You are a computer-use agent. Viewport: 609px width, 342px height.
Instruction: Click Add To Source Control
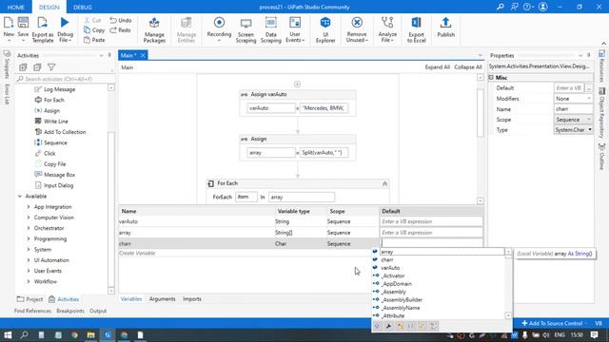[x=554, y=323]
